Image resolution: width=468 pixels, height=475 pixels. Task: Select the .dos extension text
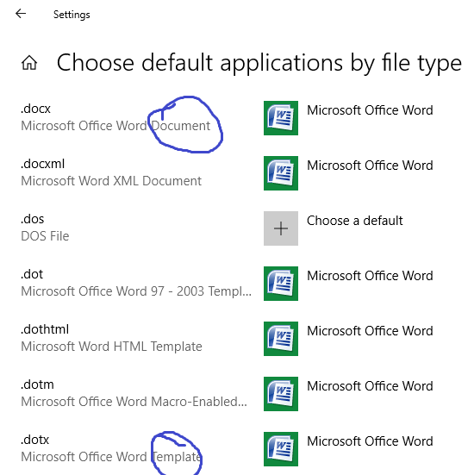point(33,219)
